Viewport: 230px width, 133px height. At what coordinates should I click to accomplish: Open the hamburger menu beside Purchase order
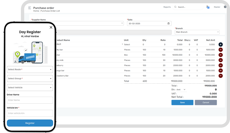pyautogui.click(x=29, y=8)
